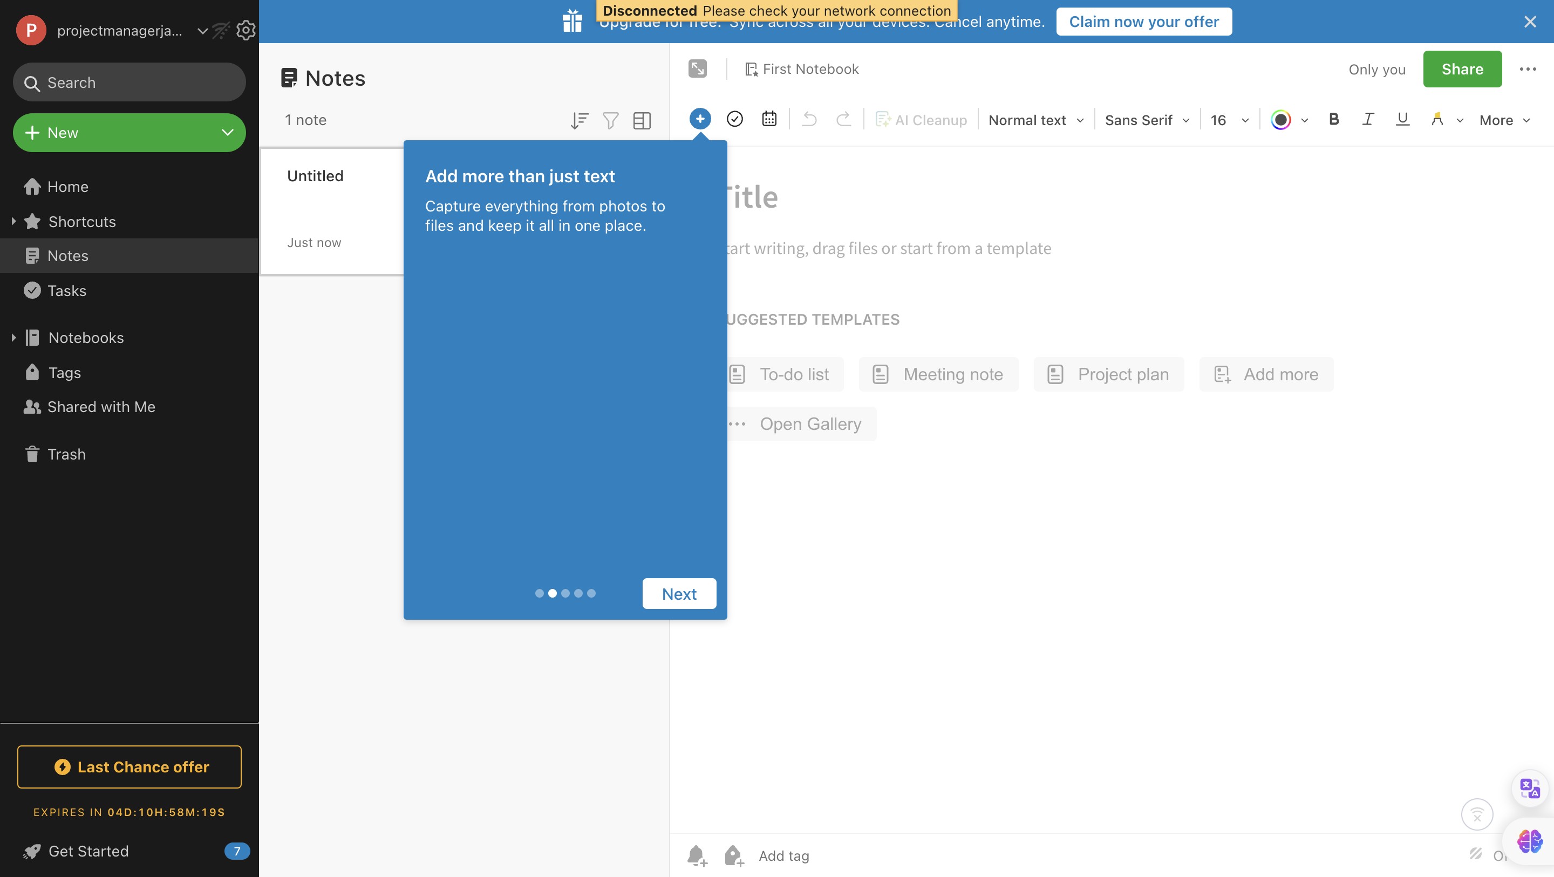This screenshot has height=877, width=1554.
Task: Click the green Share button
Action: (x=1462, y=68)
